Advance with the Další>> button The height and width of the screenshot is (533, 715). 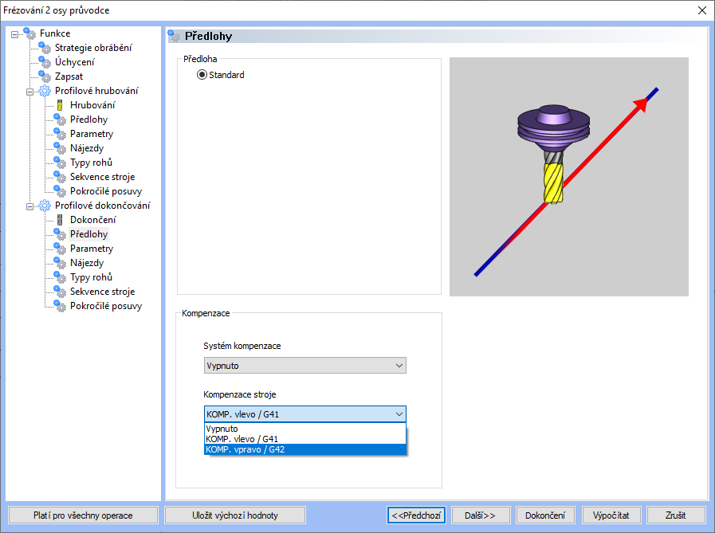click(480, 515)
